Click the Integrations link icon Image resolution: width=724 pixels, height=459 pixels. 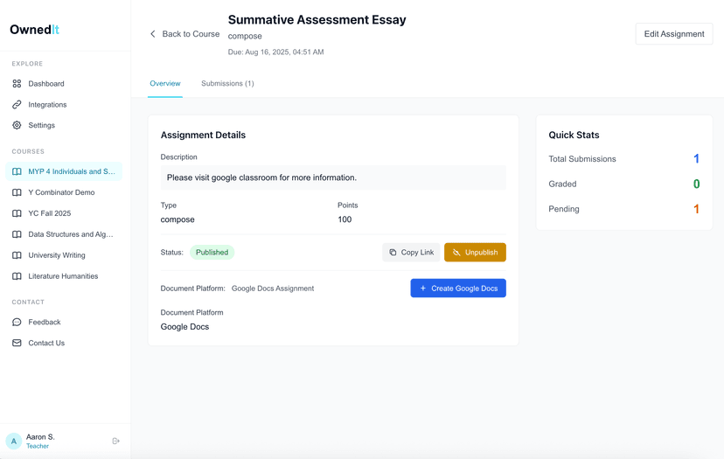tap(17, 104)
